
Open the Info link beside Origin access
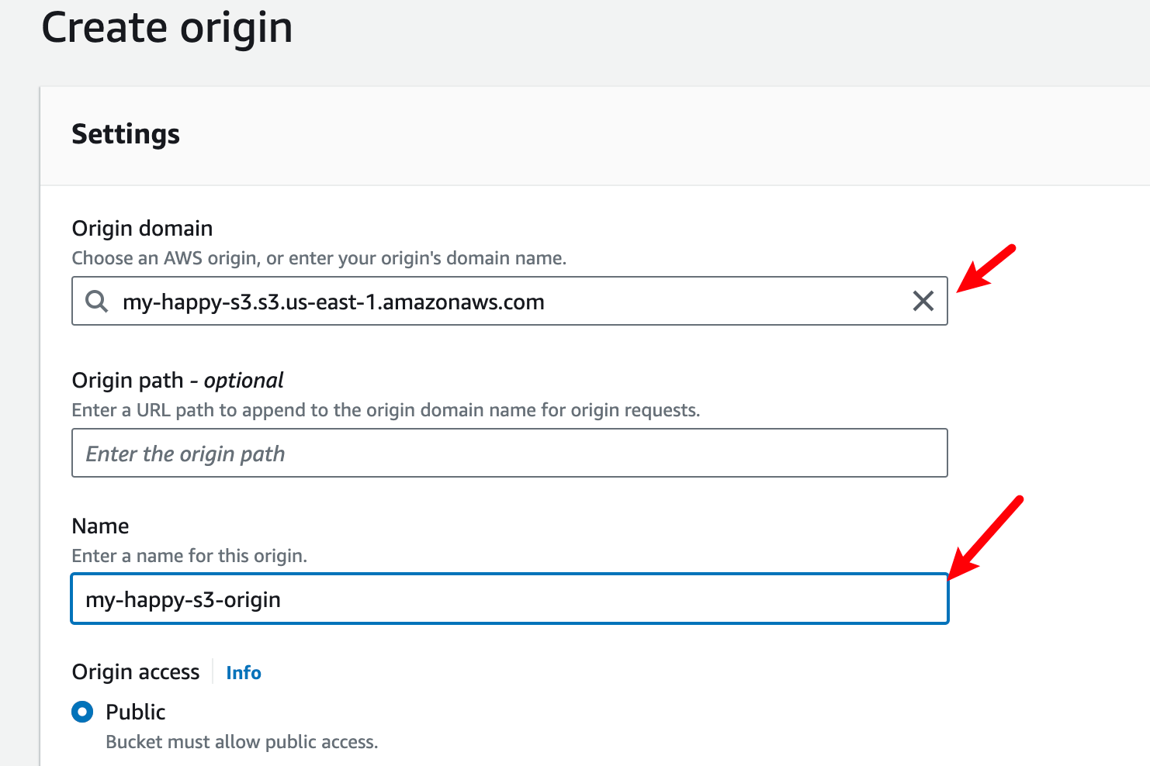244,672
